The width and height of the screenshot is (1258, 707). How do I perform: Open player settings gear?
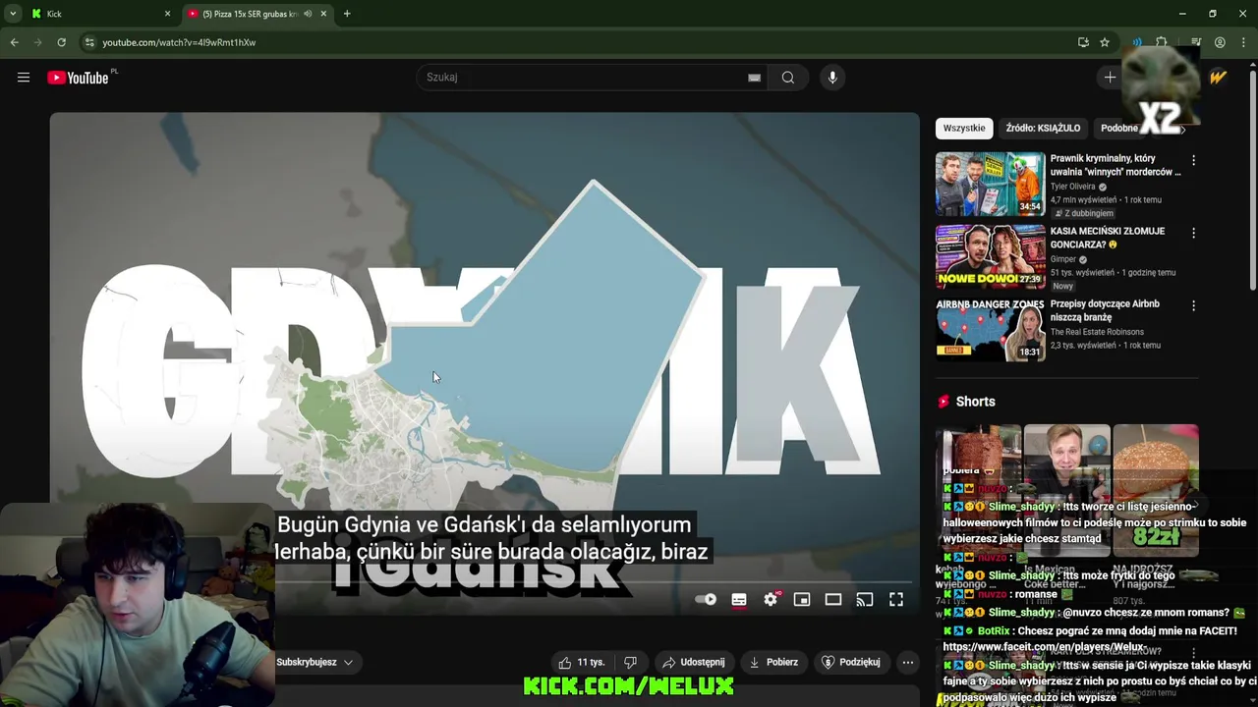771,599
